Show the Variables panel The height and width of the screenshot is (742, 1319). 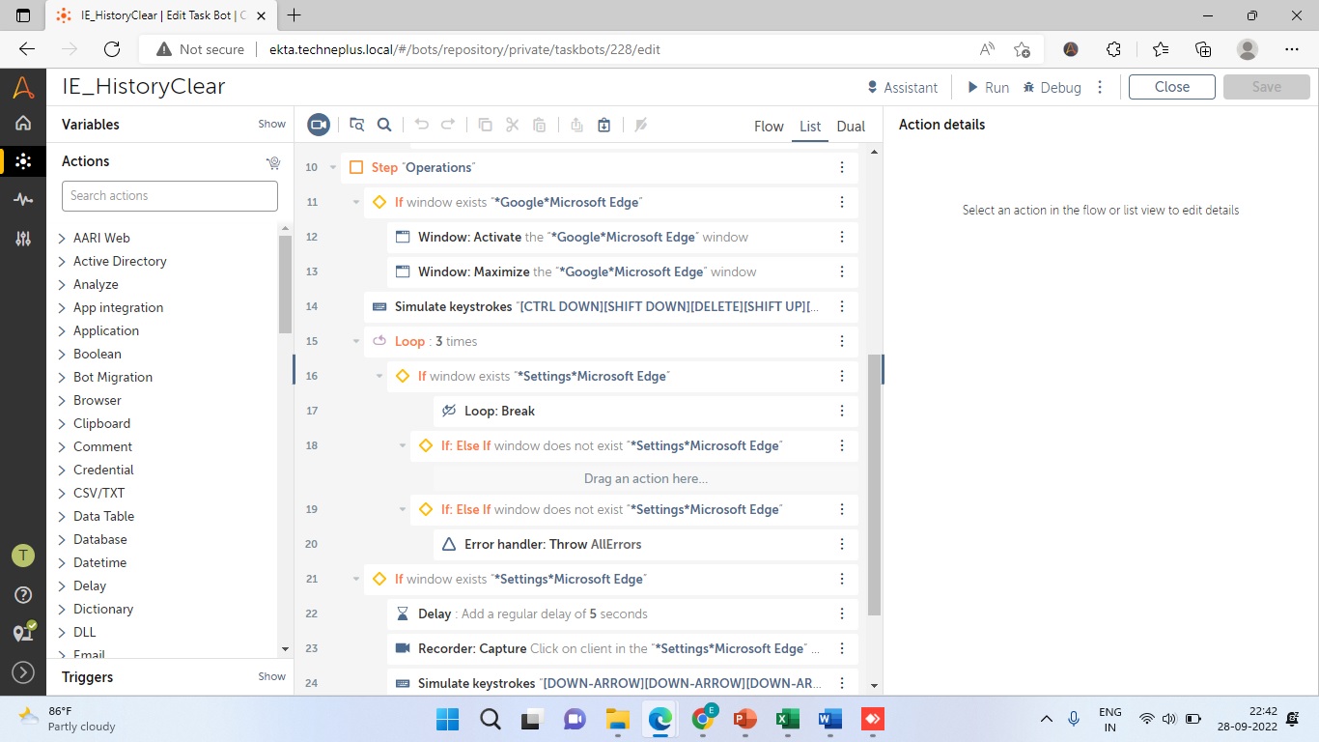pos(271,125)
